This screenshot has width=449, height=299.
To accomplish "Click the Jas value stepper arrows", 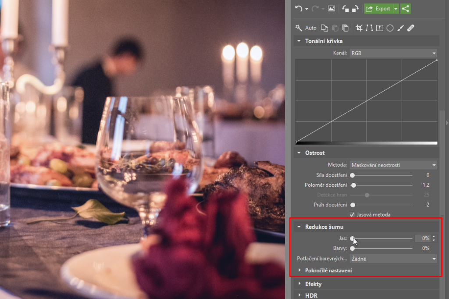I will pos(434,238).
